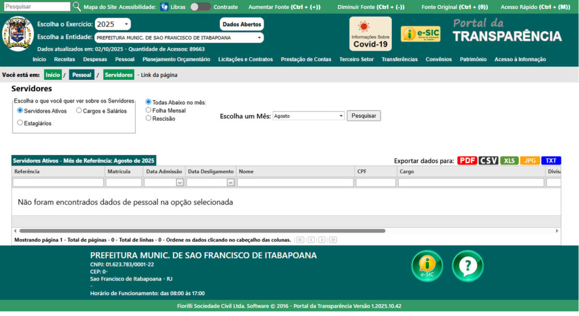Open the Despesas menu
Image resolution: width=579 pixels, height=316 pixels.
[95, 59]
